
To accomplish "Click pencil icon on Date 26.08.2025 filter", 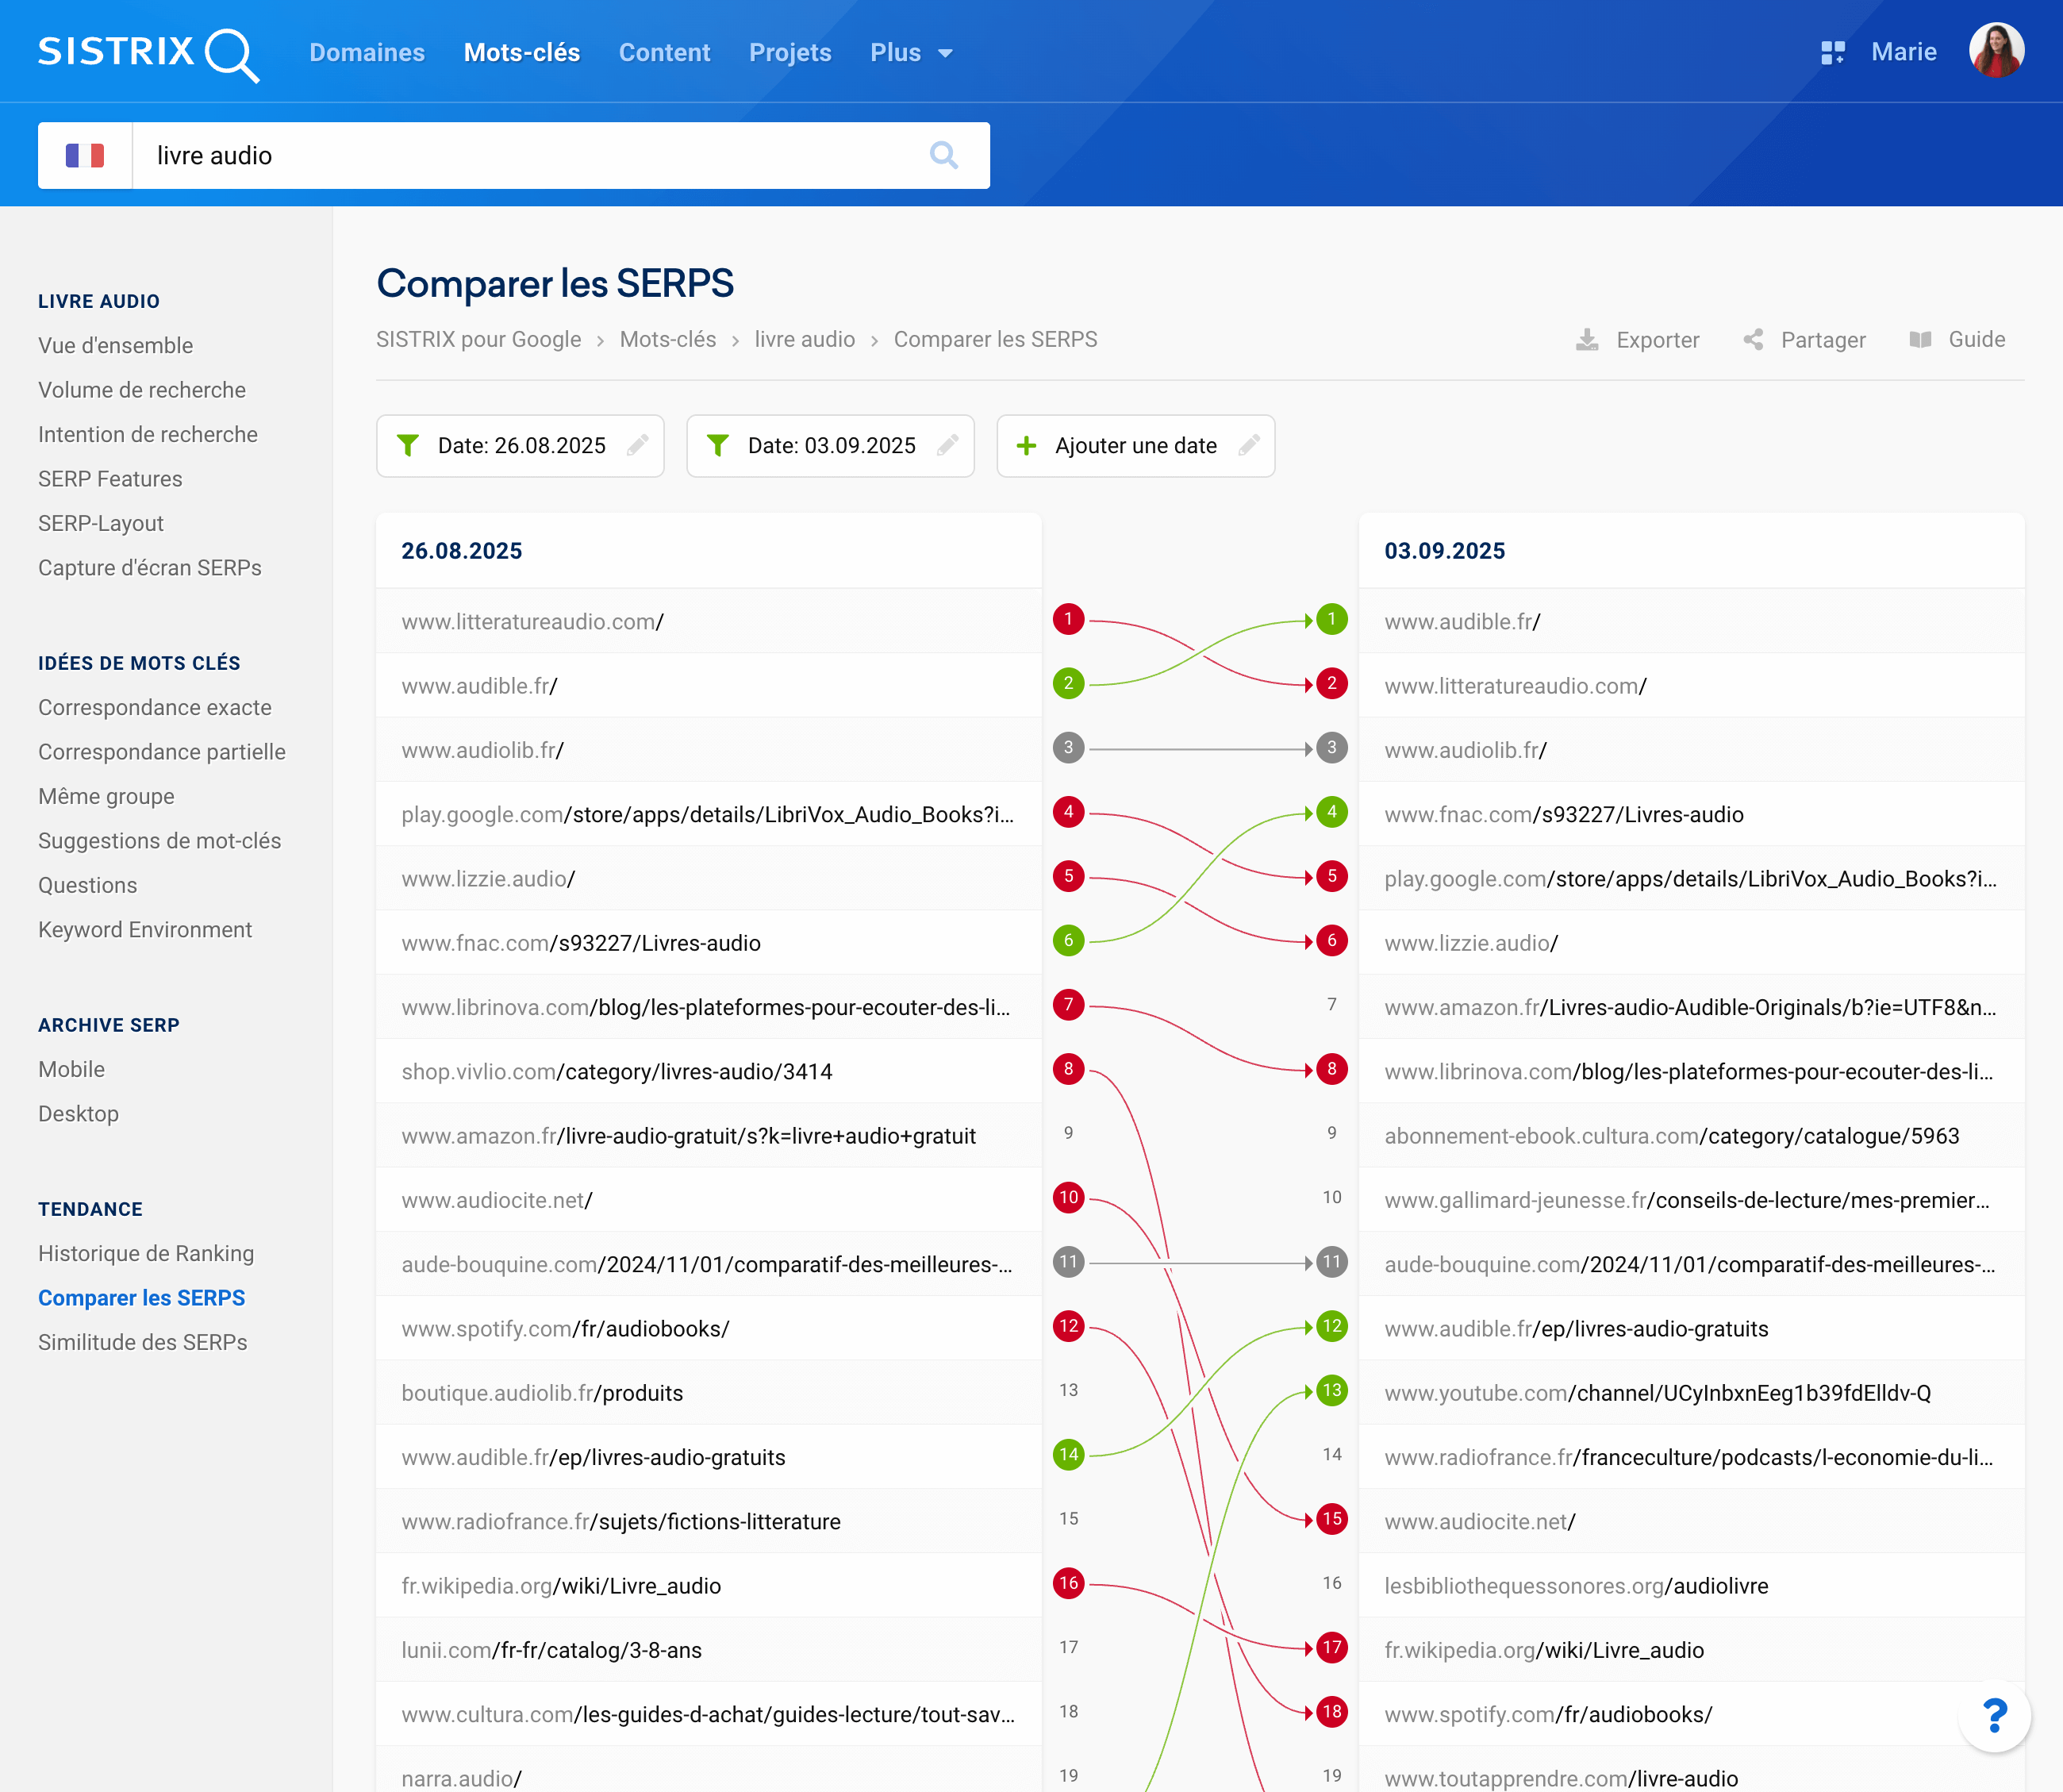I will pyautogui.click(x=637, y=445).
